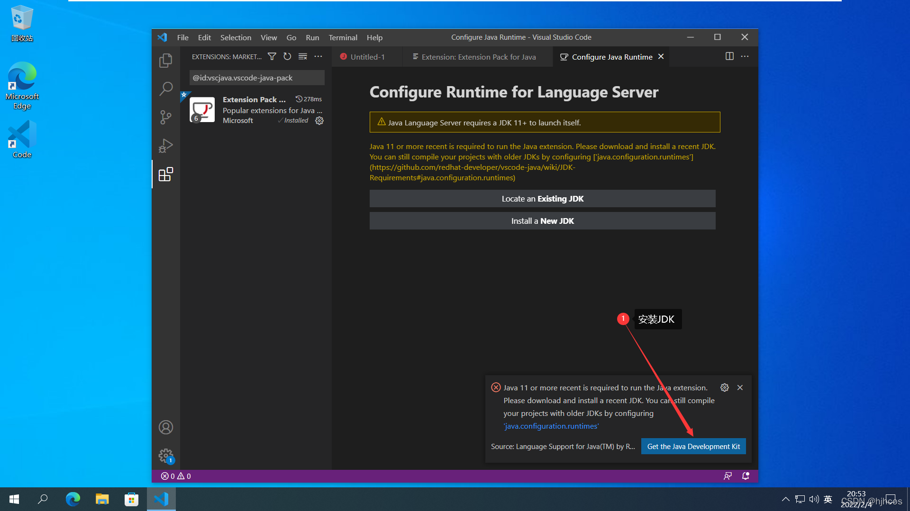Open notification settings gear
This screenshot has height=511, width=910.
(725, 388)
